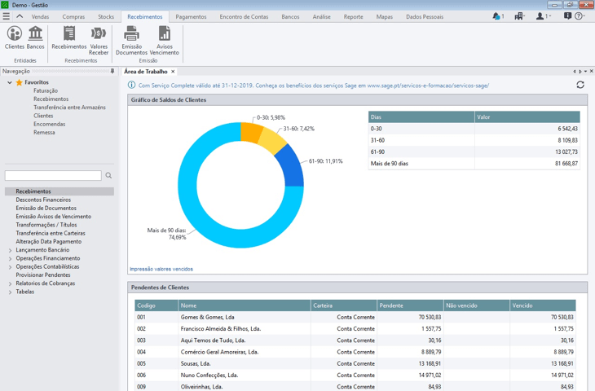
Task: Select Descontos Financeiros in navigation list
Action: (x=43, y=200)
